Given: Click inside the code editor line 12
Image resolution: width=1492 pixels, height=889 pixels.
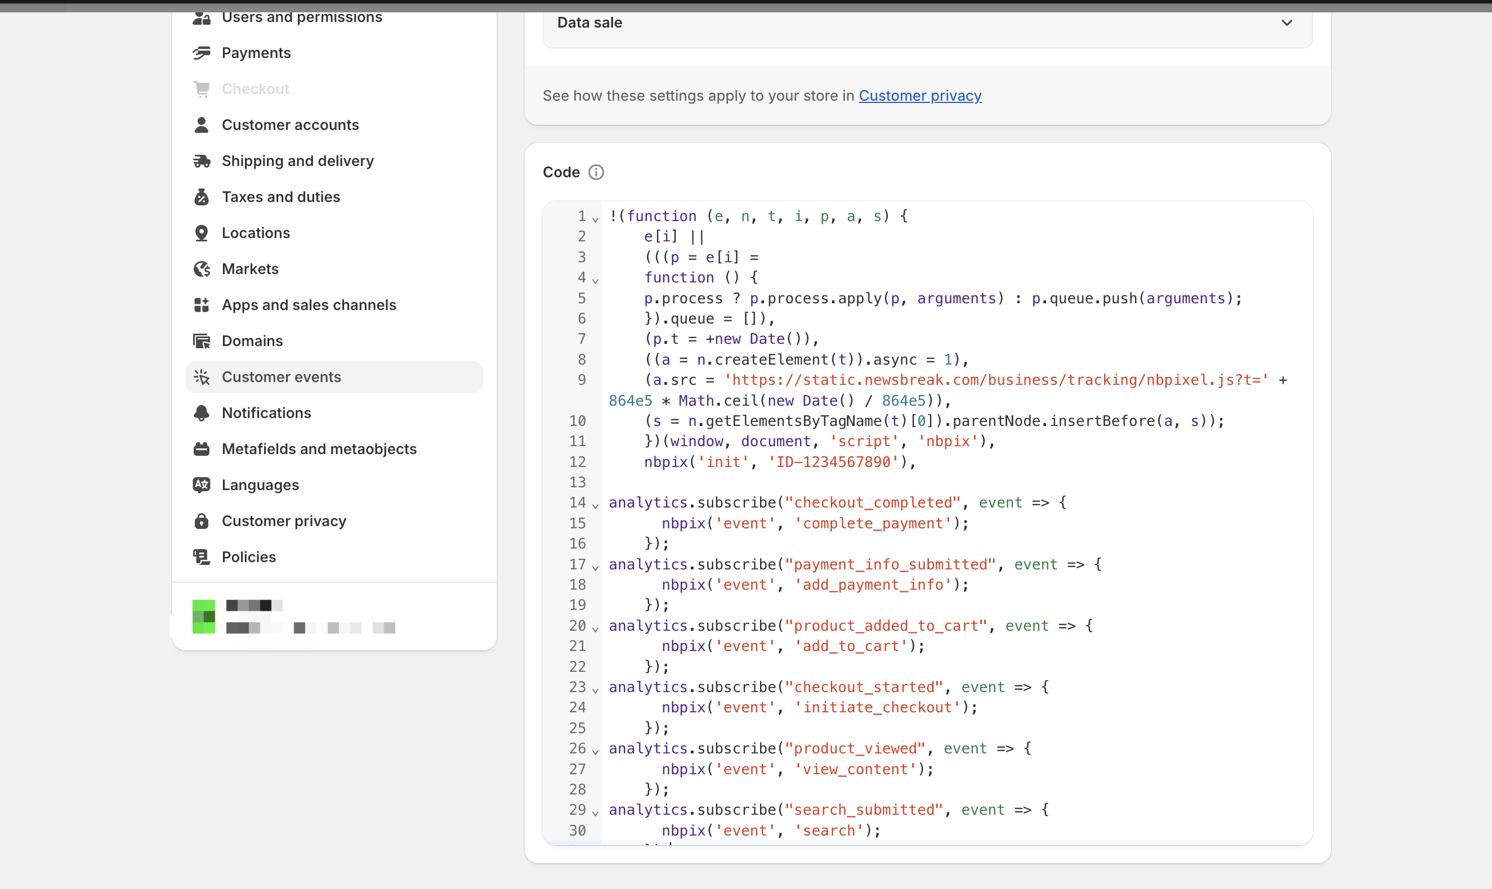Looking at the screenshot, I should pyautogui.click(x=779, y=462).
